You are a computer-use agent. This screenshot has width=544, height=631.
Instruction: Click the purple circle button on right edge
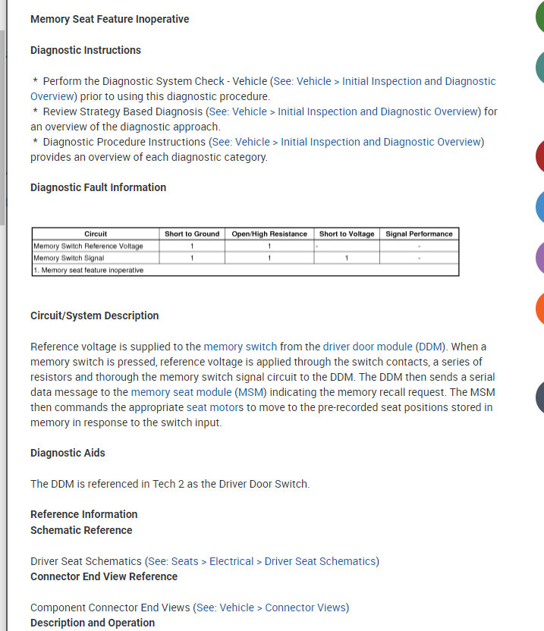(x=539, y=257)
